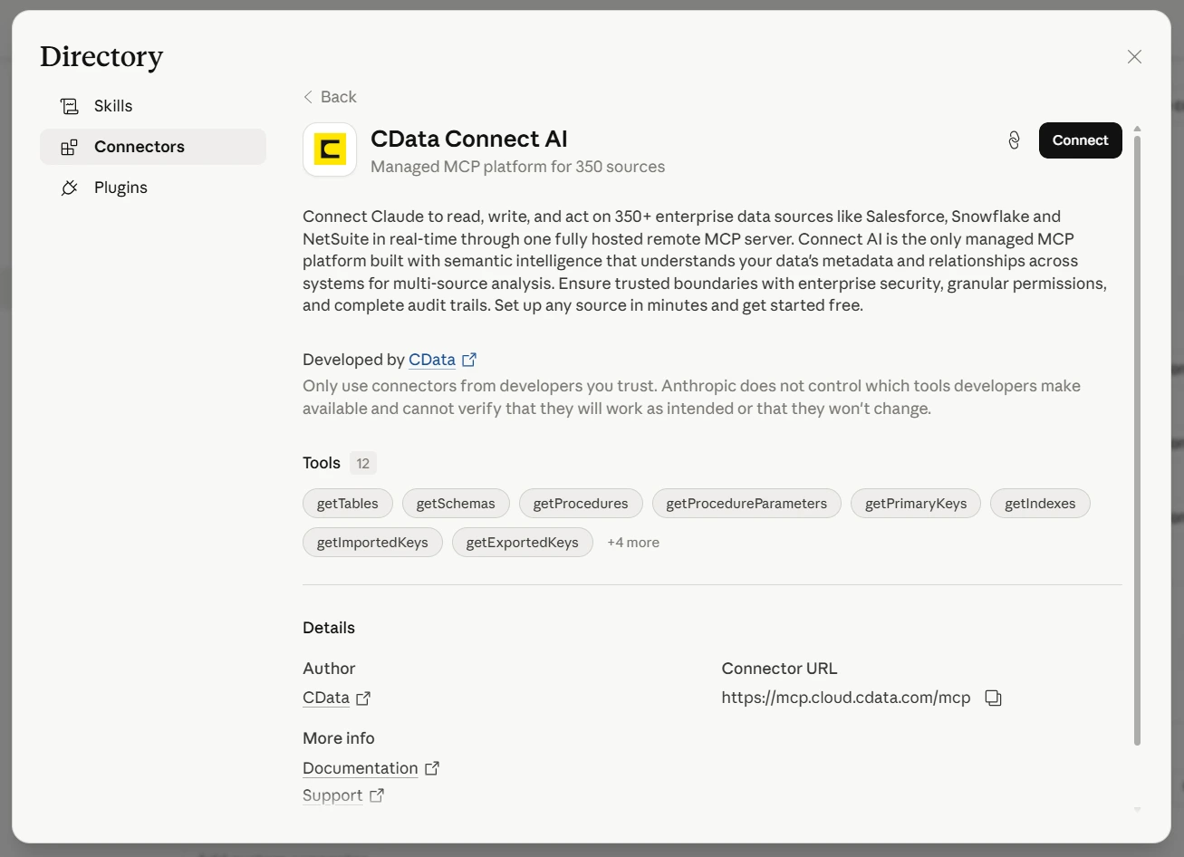Open the Plugins section

click(153, 188)
